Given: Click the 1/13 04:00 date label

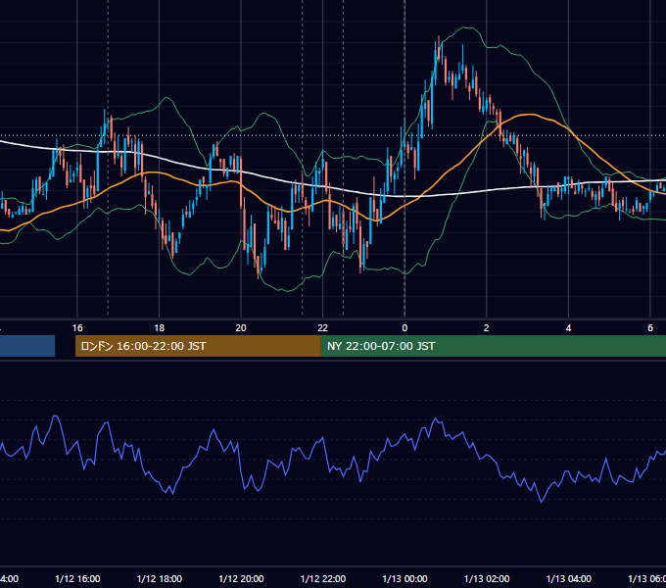Looking at the screenshot, I should tap(569, 578).
